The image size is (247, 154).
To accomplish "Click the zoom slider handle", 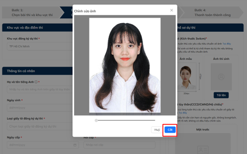I will [x=96, y=120].
